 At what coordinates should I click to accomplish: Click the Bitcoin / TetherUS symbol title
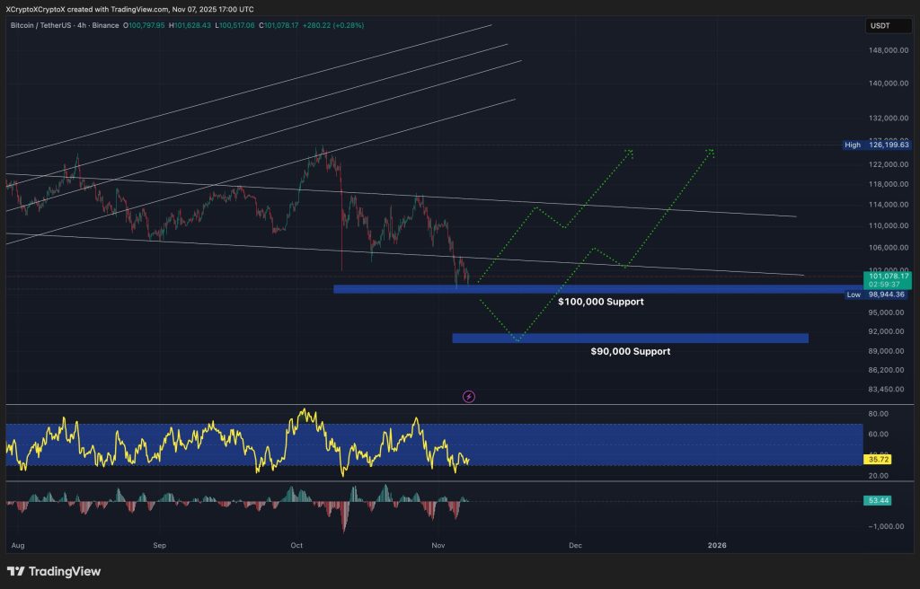[x=40, y=26]
